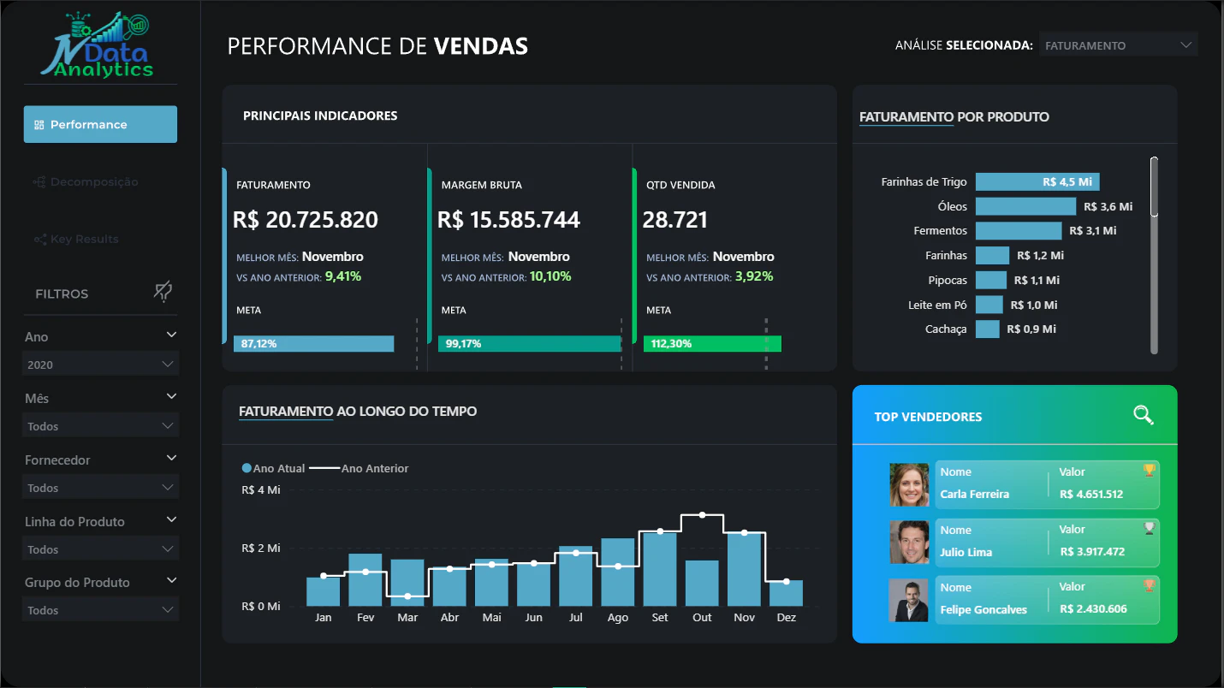This screenshot has width=1224, height=688.
Task: Collapse the Fornecedor filter header chevron
Action: pos(171,459)
